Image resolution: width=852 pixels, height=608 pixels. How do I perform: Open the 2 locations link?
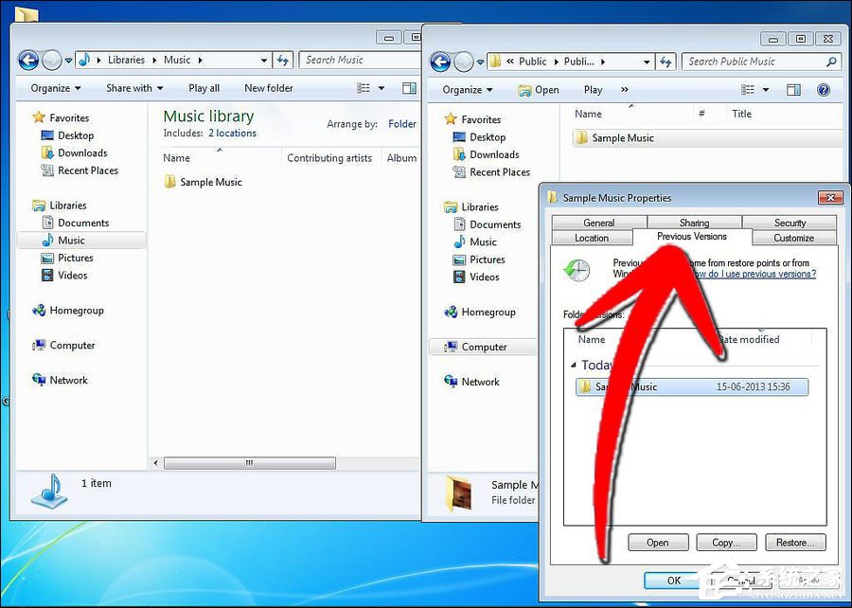232,134
